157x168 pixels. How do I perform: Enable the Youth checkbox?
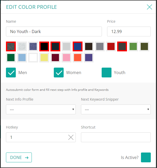107,73
